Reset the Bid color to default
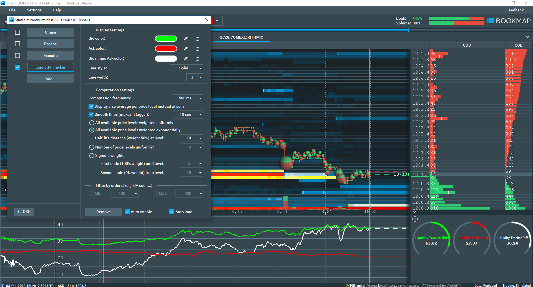The height and width of the screenshot is (287, 533). (197, 39)
